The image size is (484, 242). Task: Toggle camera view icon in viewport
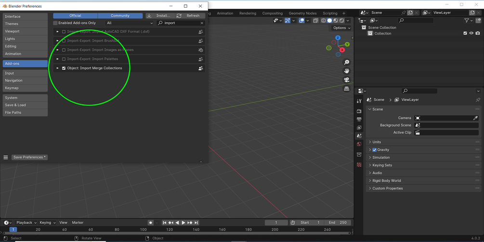(x=347, y=80)
